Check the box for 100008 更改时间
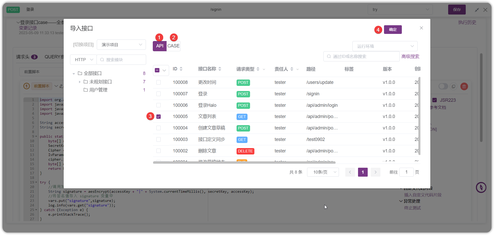The width and height of the screenshot is (494, 235). coord(158,82)
